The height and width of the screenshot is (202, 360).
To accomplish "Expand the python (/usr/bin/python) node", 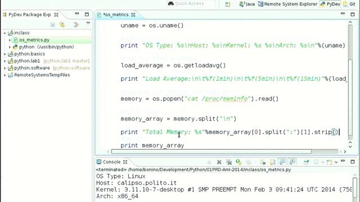I will 10,47.
